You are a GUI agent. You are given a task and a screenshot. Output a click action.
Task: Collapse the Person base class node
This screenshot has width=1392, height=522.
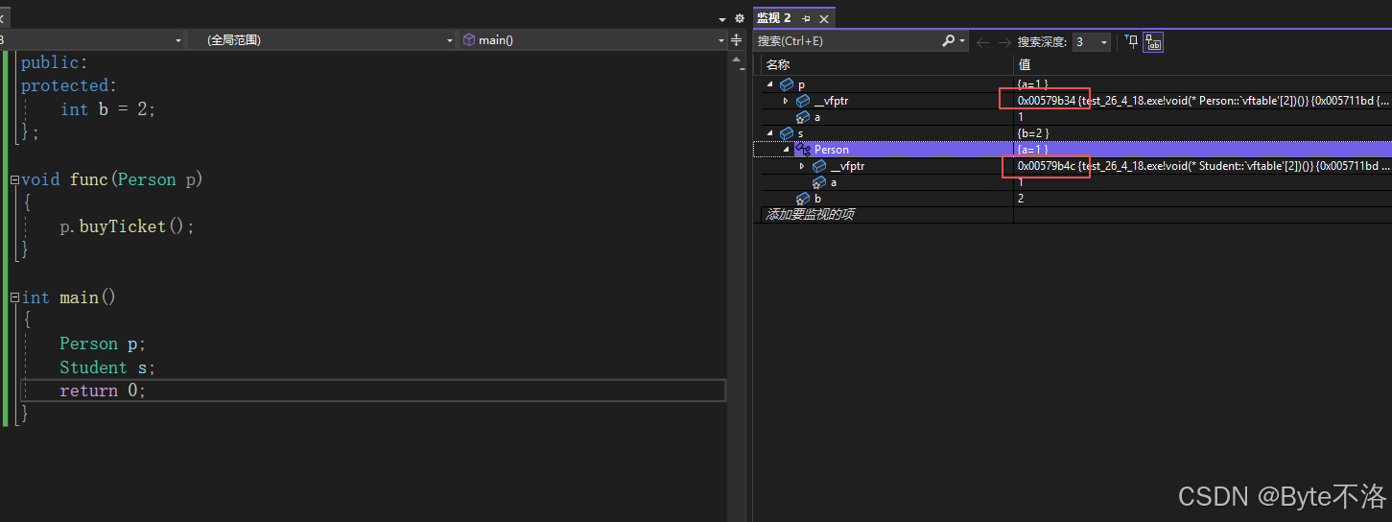pos(786,150)
